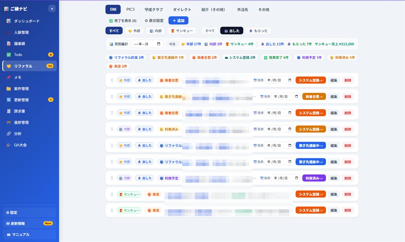Click the 今月 button
Image resolution: width=405 pixels, height=242 pixels.
pos(172,44)
